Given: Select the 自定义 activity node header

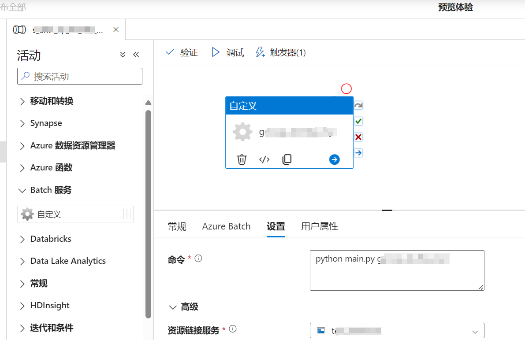Looking at the screenshot, I should tap(289, 106).
